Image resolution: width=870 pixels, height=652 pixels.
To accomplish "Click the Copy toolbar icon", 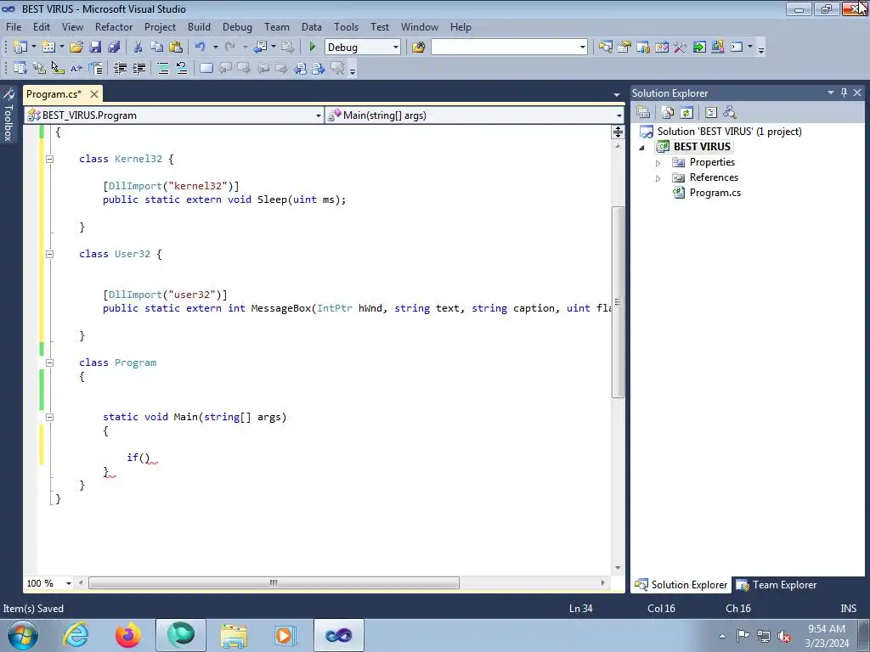I will point(157,48).
